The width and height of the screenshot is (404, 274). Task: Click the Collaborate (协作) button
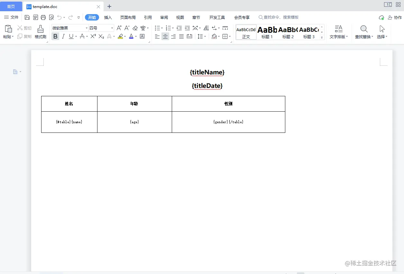395,18
